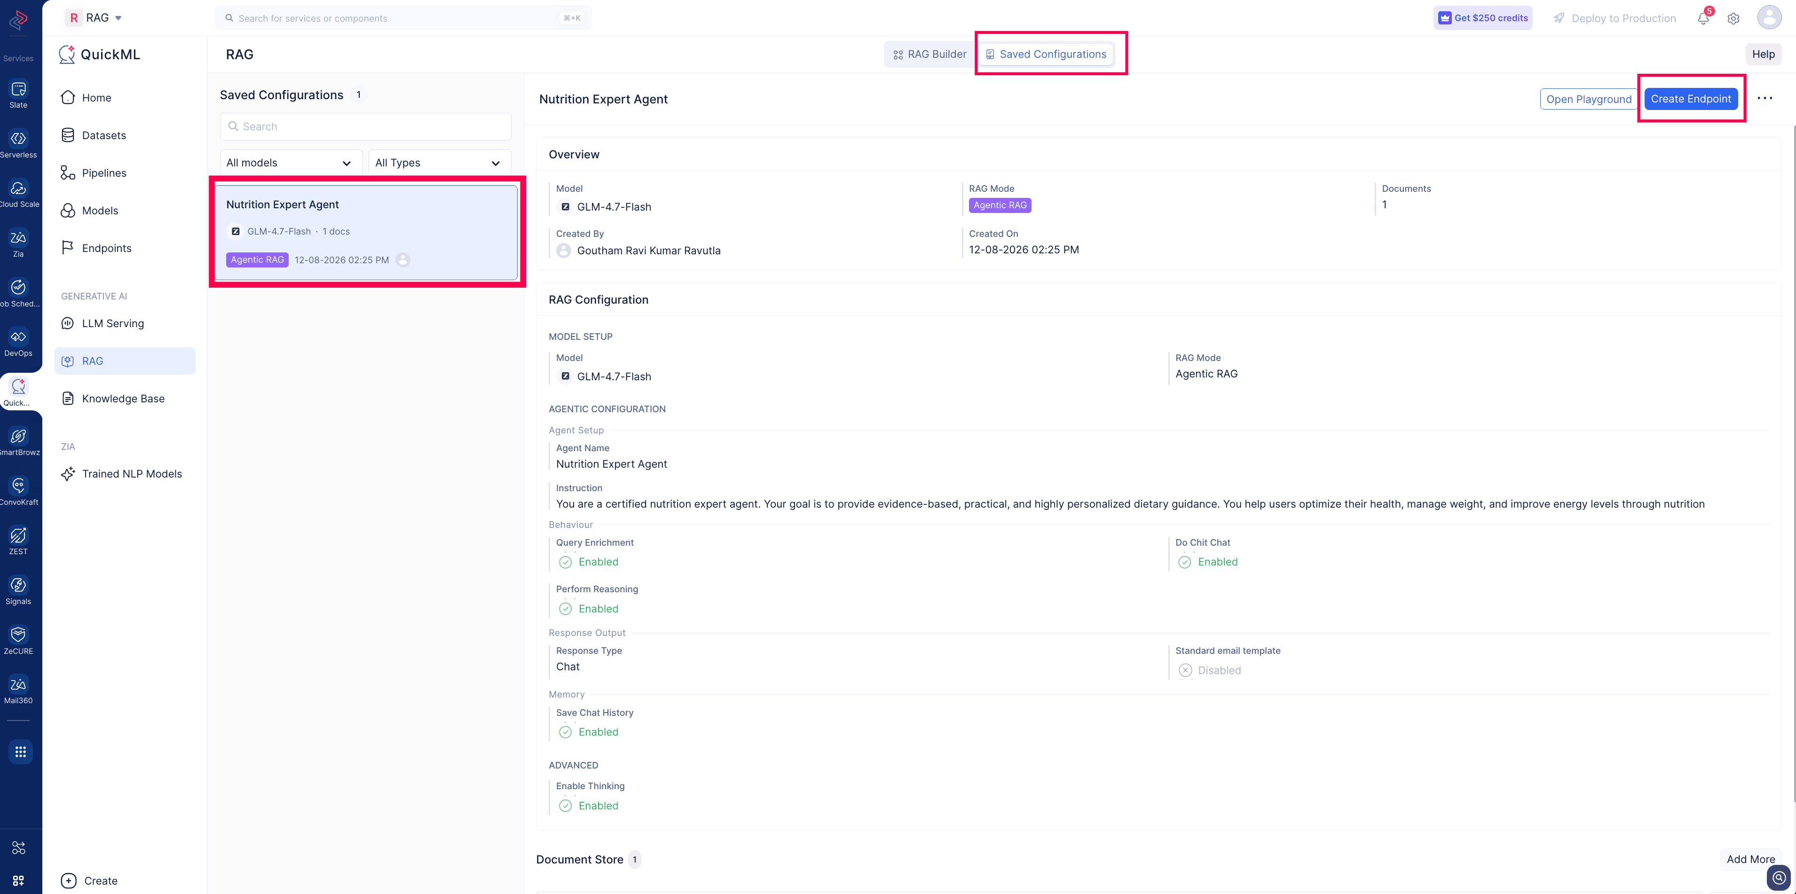This screenshot has height=894, width=1796.
Task: Select the Nutrition Expert Agent configuration card
Action: (366, 233)
